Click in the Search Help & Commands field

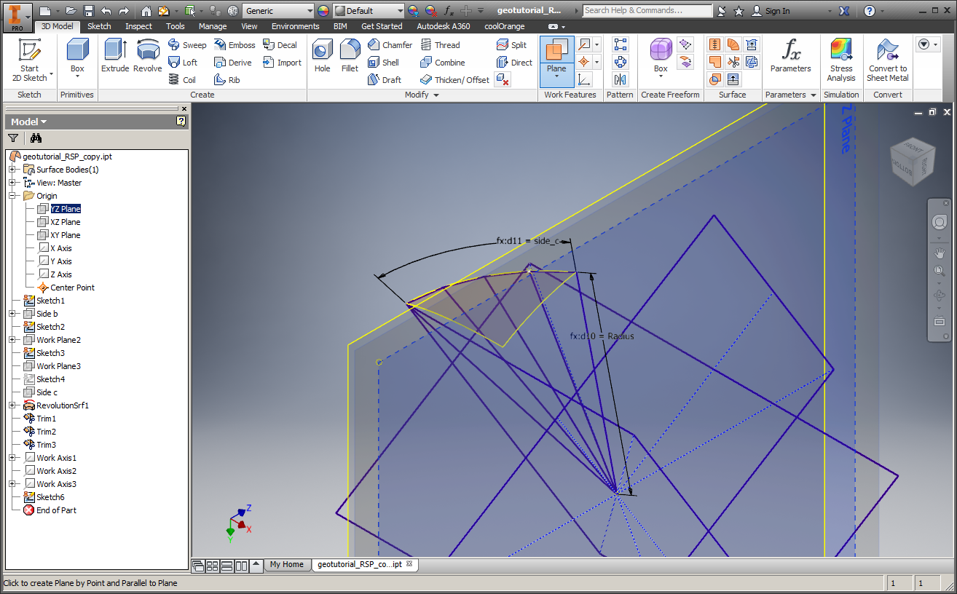647,11
